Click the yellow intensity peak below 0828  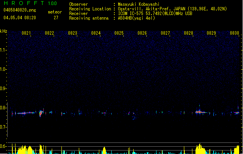pos(201,149)
